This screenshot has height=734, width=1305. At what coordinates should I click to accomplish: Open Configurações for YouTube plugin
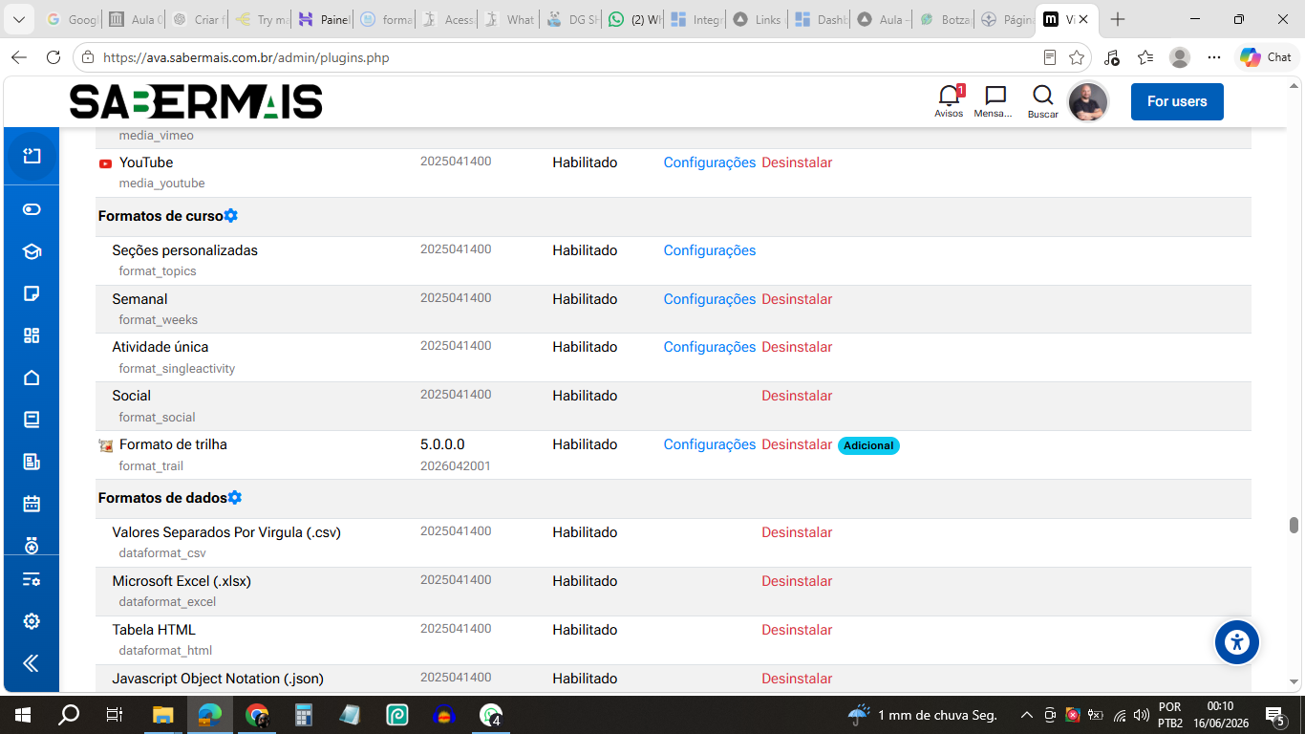[x=710, y=162]
